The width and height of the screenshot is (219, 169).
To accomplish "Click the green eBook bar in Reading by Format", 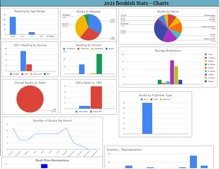I will coord(99,64).
